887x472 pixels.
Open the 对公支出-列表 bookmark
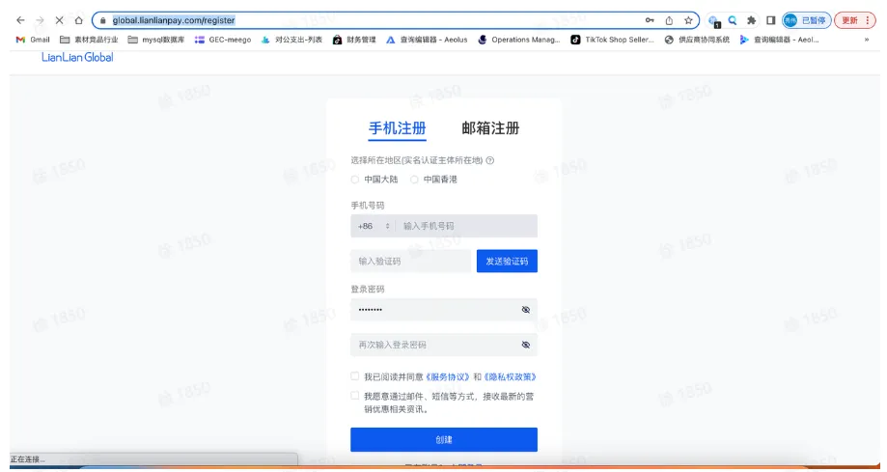pyautogui.click(x=291, y=40)
